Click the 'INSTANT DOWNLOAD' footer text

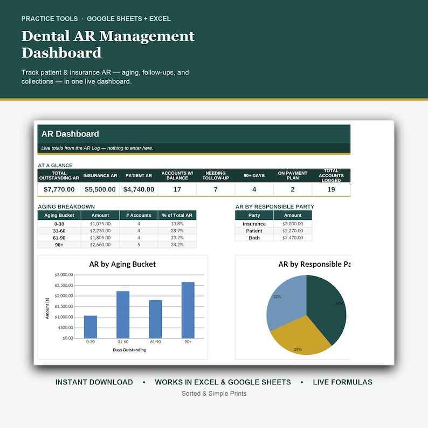(x=94, y=382)
